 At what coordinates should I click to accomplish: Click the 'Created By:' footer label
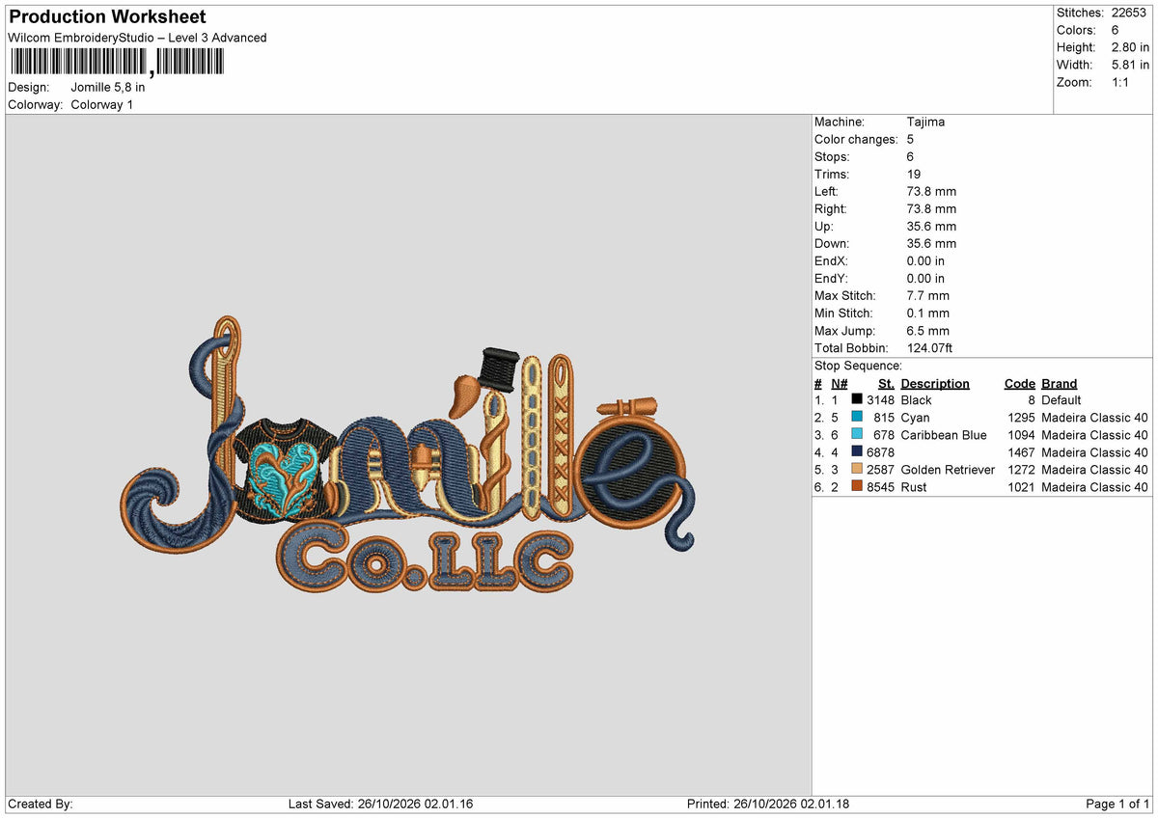pyautogui.click(x=41, y=804)
